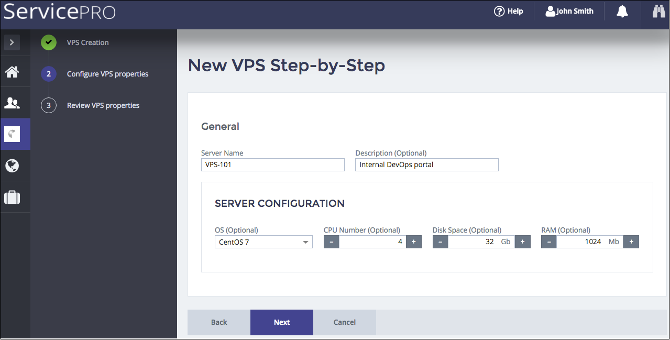Decrease Disk Space using minus button
Screen dimensions: 670x340
[x=440, y=242]
